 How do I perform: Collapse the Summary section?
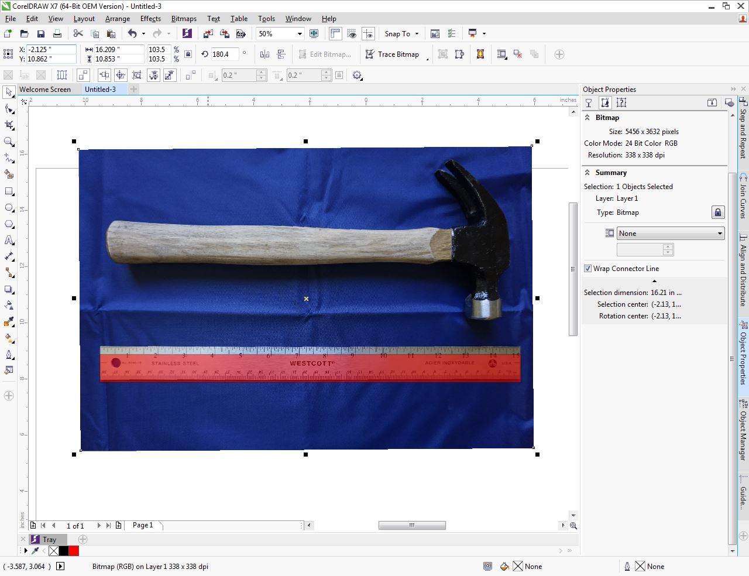(587, 173)
